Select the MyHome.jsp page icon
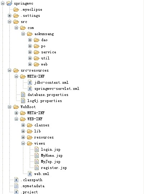 coord(37,155)
